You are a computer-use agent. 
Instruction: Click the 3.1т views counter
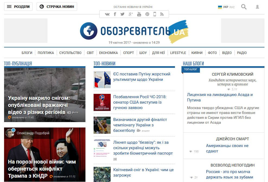point(232,89)
